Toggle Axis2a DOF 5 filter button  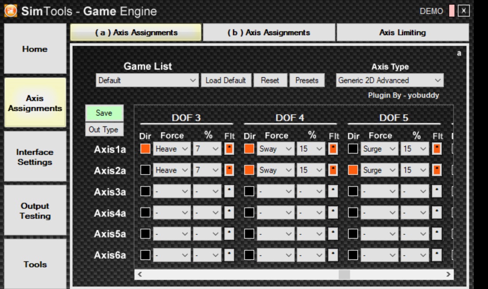pos(437,170)
